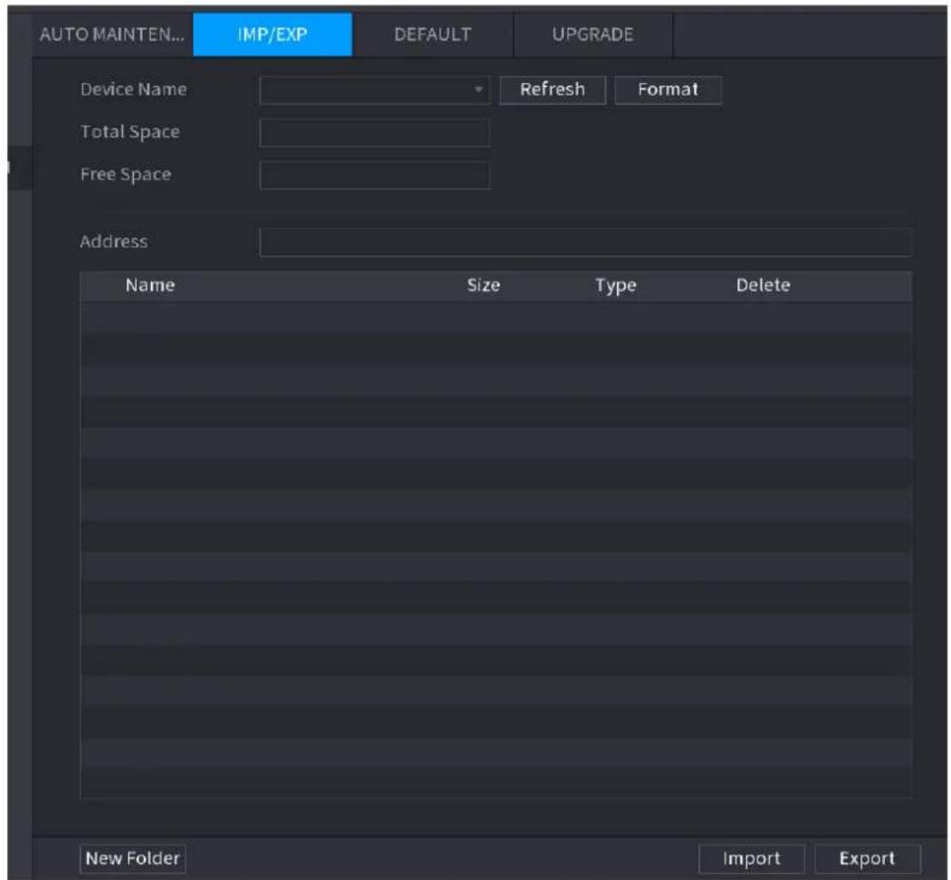
Task: Click into the Address field
Action: click(585, 241)
